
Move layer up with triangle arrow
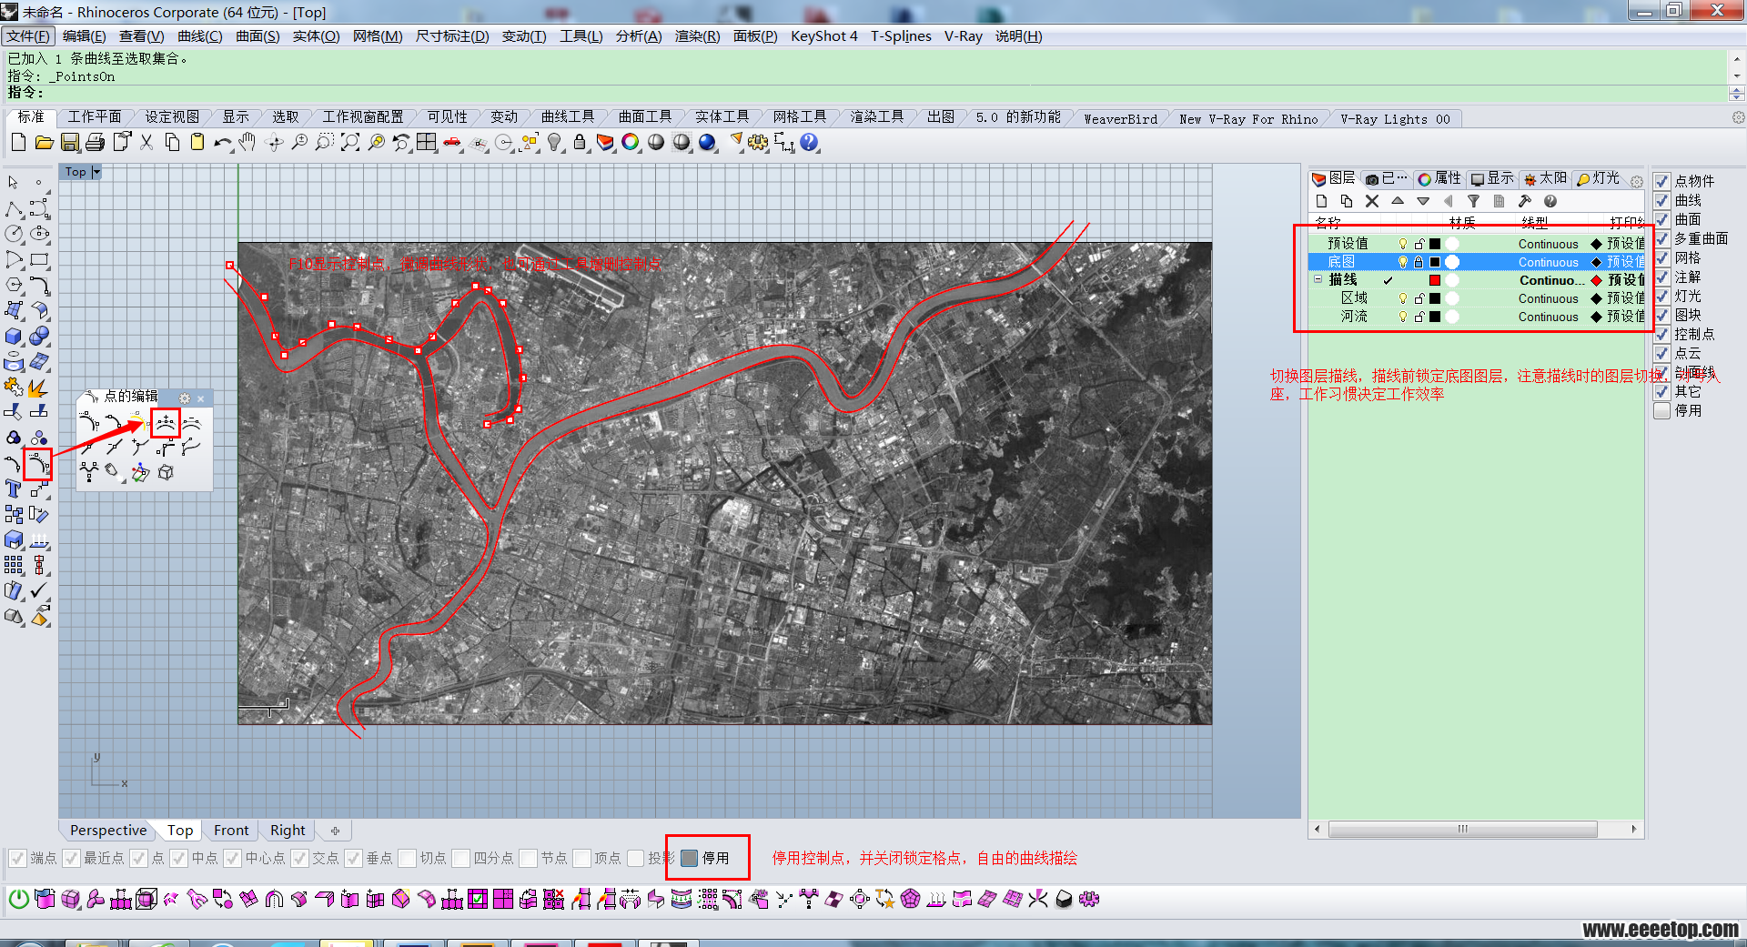click(1398, 201)
